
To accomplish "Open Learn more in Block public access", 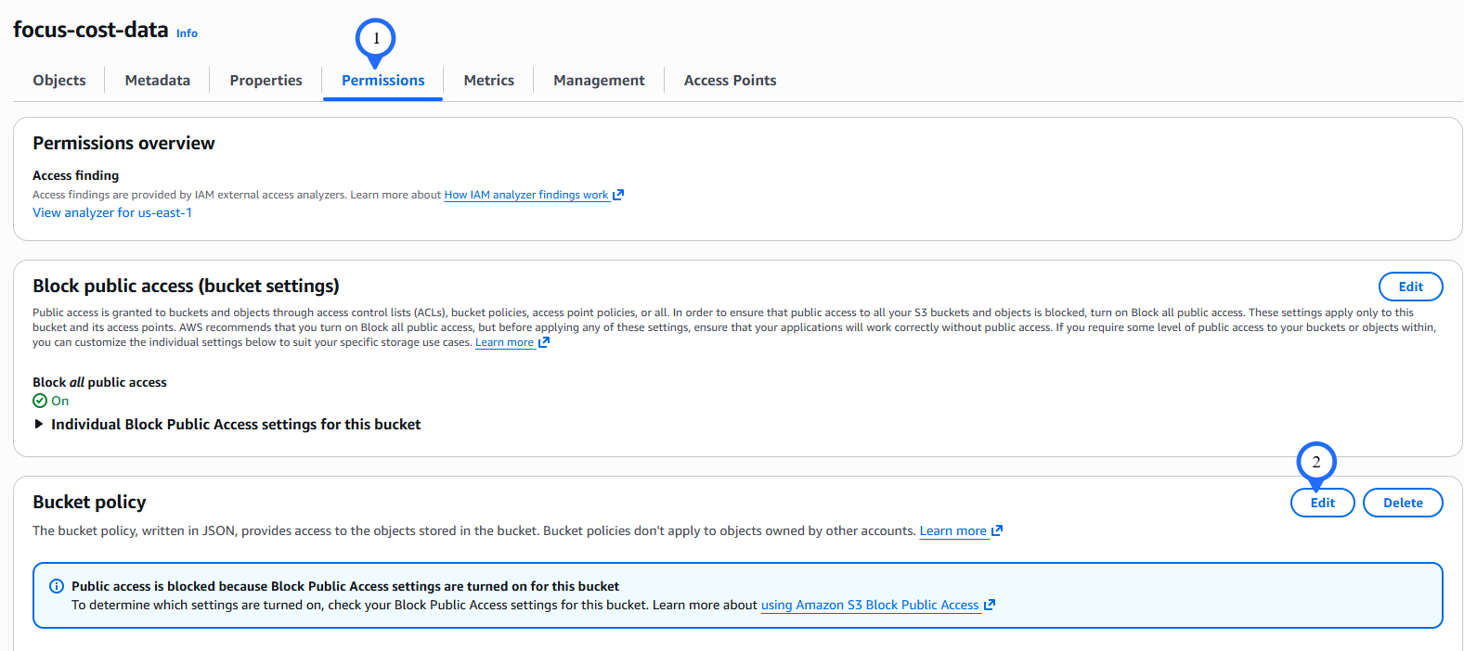I will 504,342.
